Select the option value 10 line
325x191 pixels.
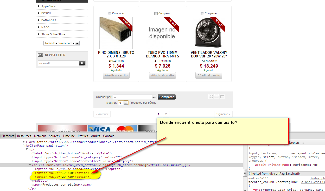(x=62, y=173)
